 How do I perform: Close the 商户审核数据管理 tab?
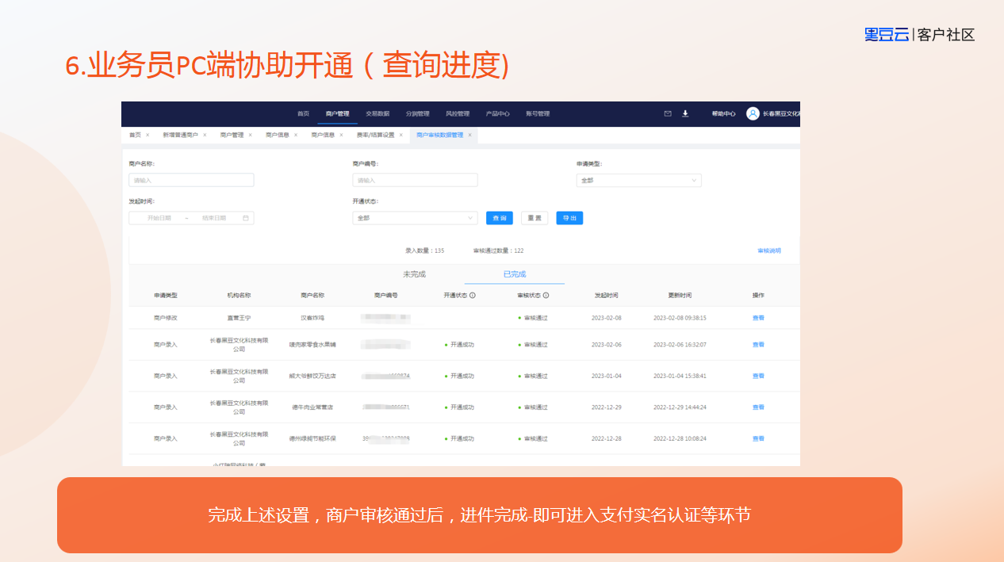[469, 135]
